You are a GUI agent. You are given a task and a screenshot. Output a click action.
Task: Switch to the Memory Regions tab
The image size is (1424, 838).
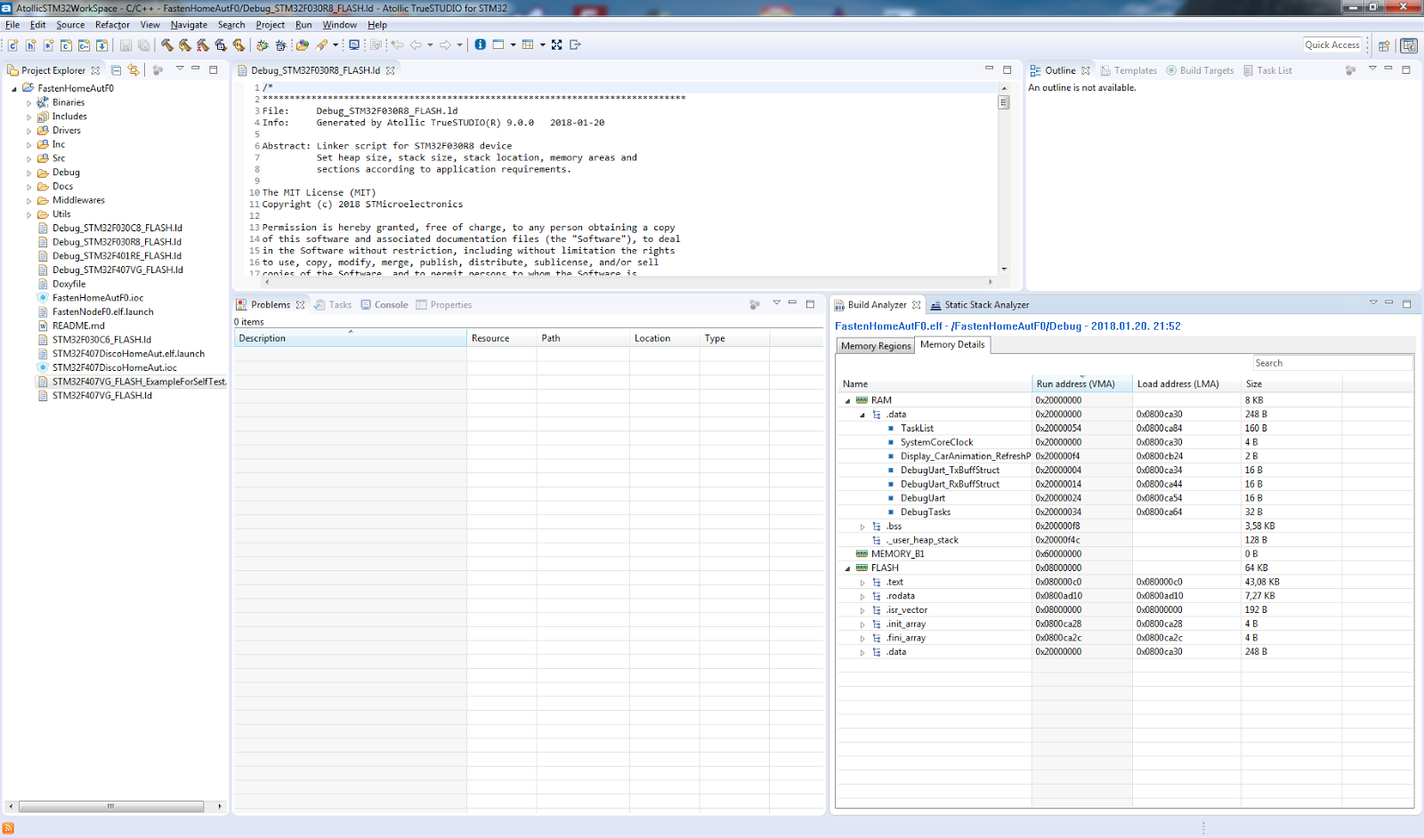876,346
